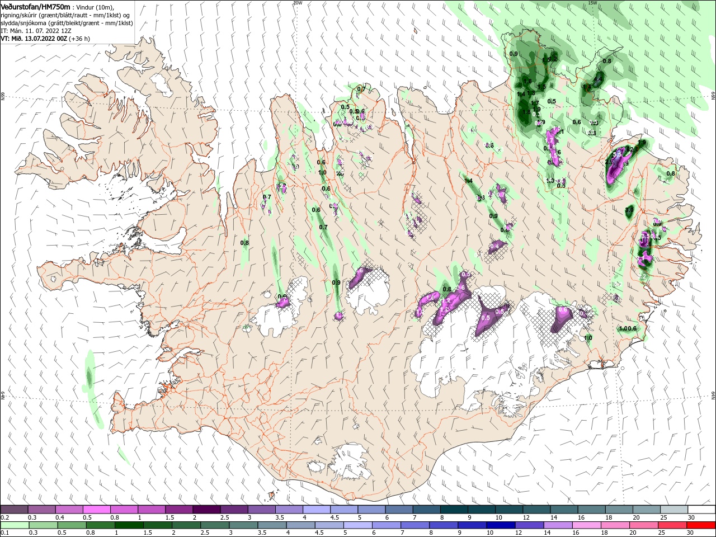Click upper legend lavender swatch starting at 4
Screen dimensions: 716x537
[317, 509]
